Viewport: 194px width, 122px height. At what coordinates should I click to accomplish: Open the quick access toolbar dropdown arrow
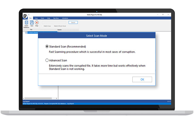tap(29, 15)
